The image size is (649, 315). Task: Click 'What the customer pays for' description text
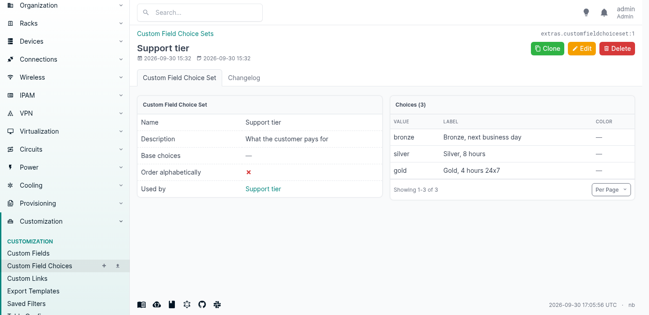click(287, 139)
